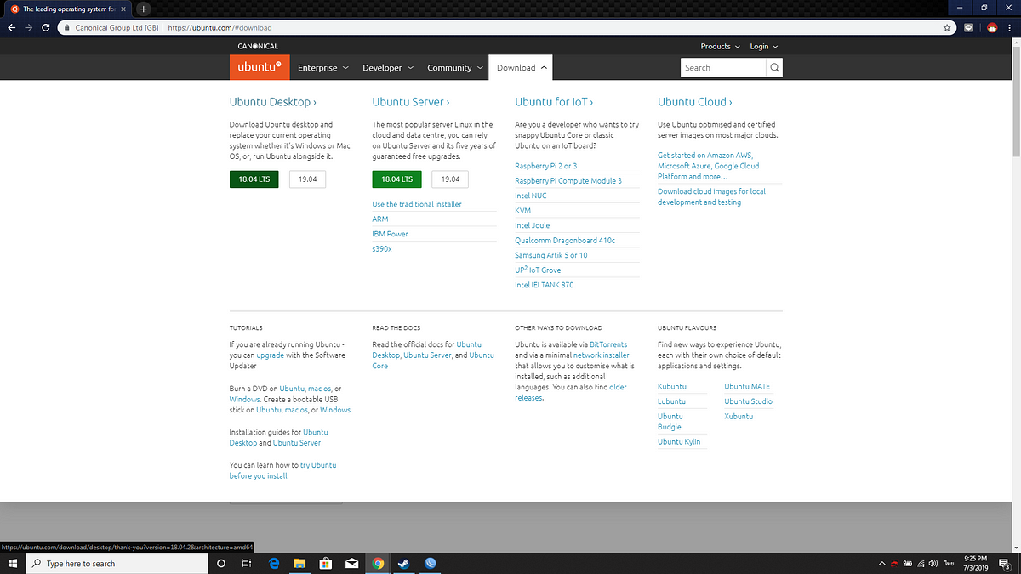The width and height of the screenshot is (1021, 574).
Task: Expand the Developer menu
Action: tap(388, 68)
